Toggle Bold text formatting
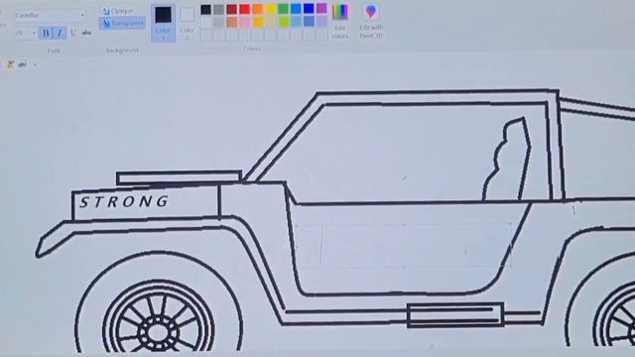This screenshot has width=635, height=357. pos(46,33)
